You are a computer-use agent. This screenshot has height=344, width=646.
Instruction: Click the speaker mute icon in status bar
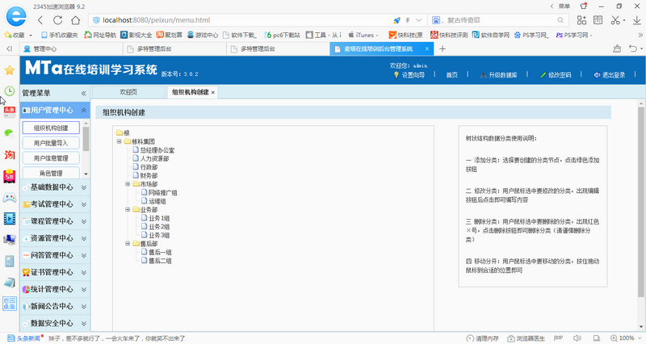pos(598,338)
